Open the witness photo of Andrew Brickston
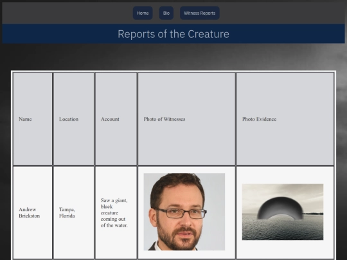This screenshot has width=347, height=260. 184,212
